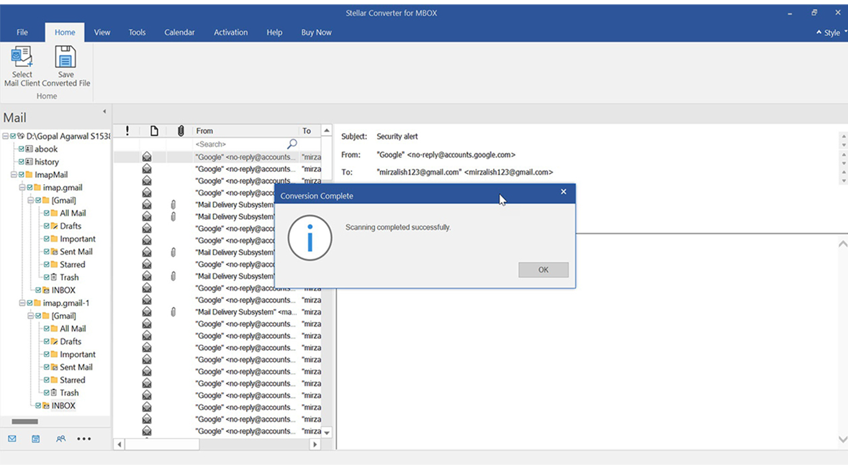
Task: Select the Important label under imap.gmail-1
Action: coord(78,355)
